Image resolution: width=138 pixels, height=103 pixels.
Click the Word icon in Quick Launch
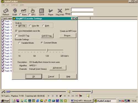tap(57, 101)
